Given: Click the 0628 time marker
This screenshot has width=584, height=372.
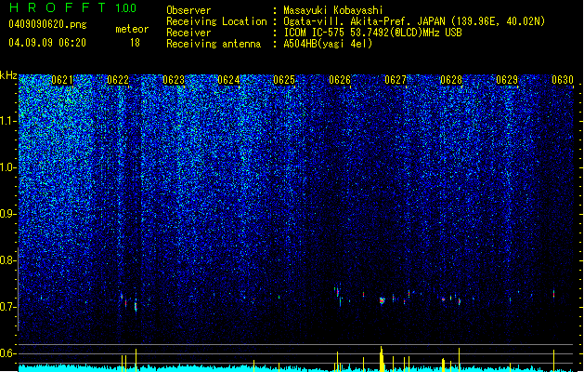Looking at the screenshot, I should click(x=451, y=80).
